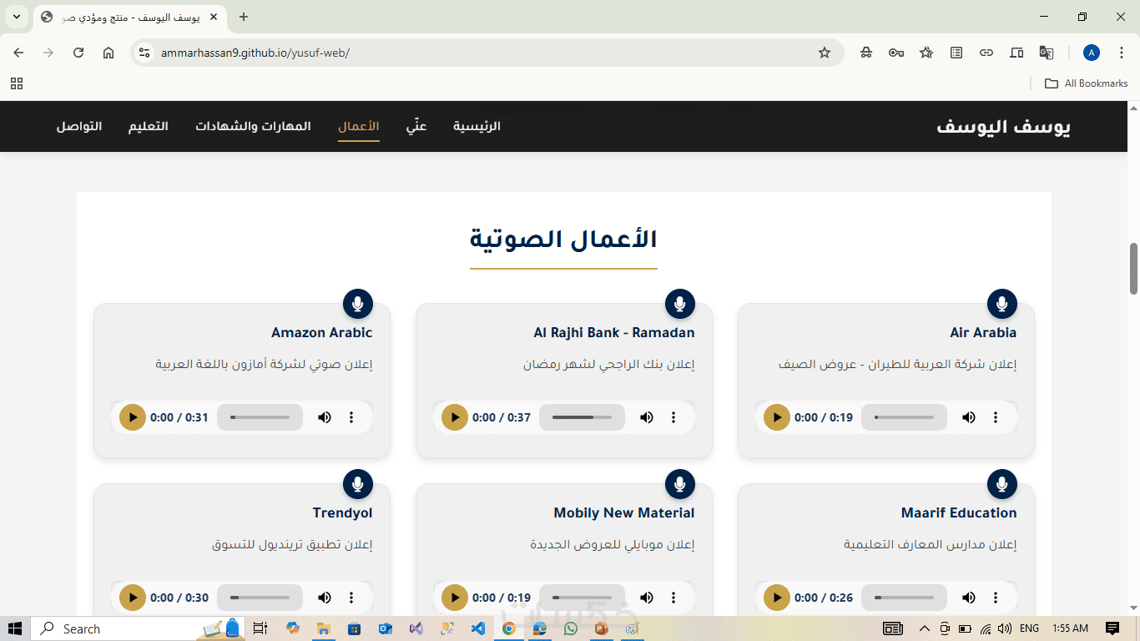1140x641 pixels.
Task: Click the microphone icon on Maarif Education card
Action: [x=1002, y=484]
